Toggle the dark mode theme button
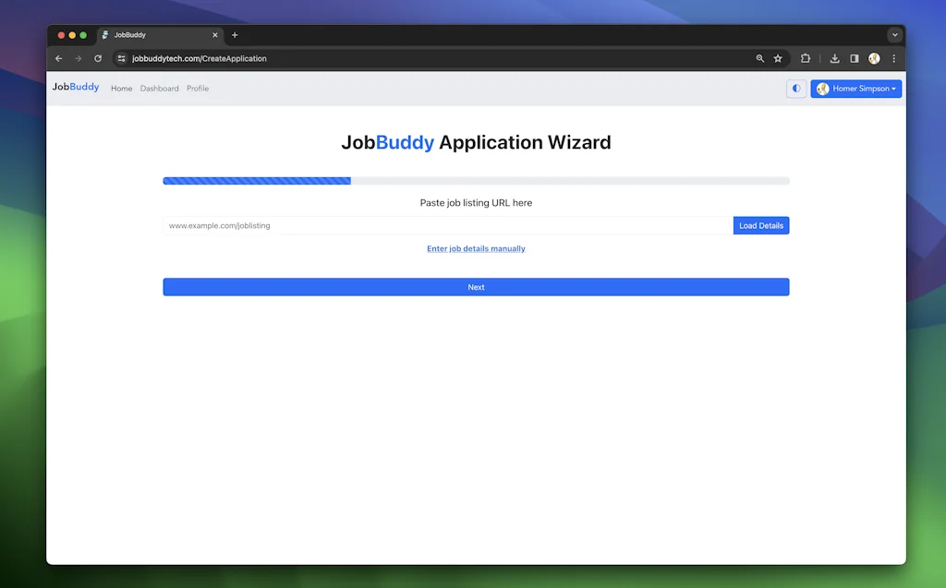Screen dimensions: 946x588 pyautogui.click(x=796, y=89)
